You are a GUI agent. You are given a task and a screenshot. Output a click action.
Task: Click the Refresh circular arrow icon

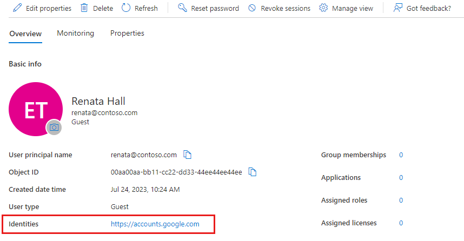[x=126, y=8]
